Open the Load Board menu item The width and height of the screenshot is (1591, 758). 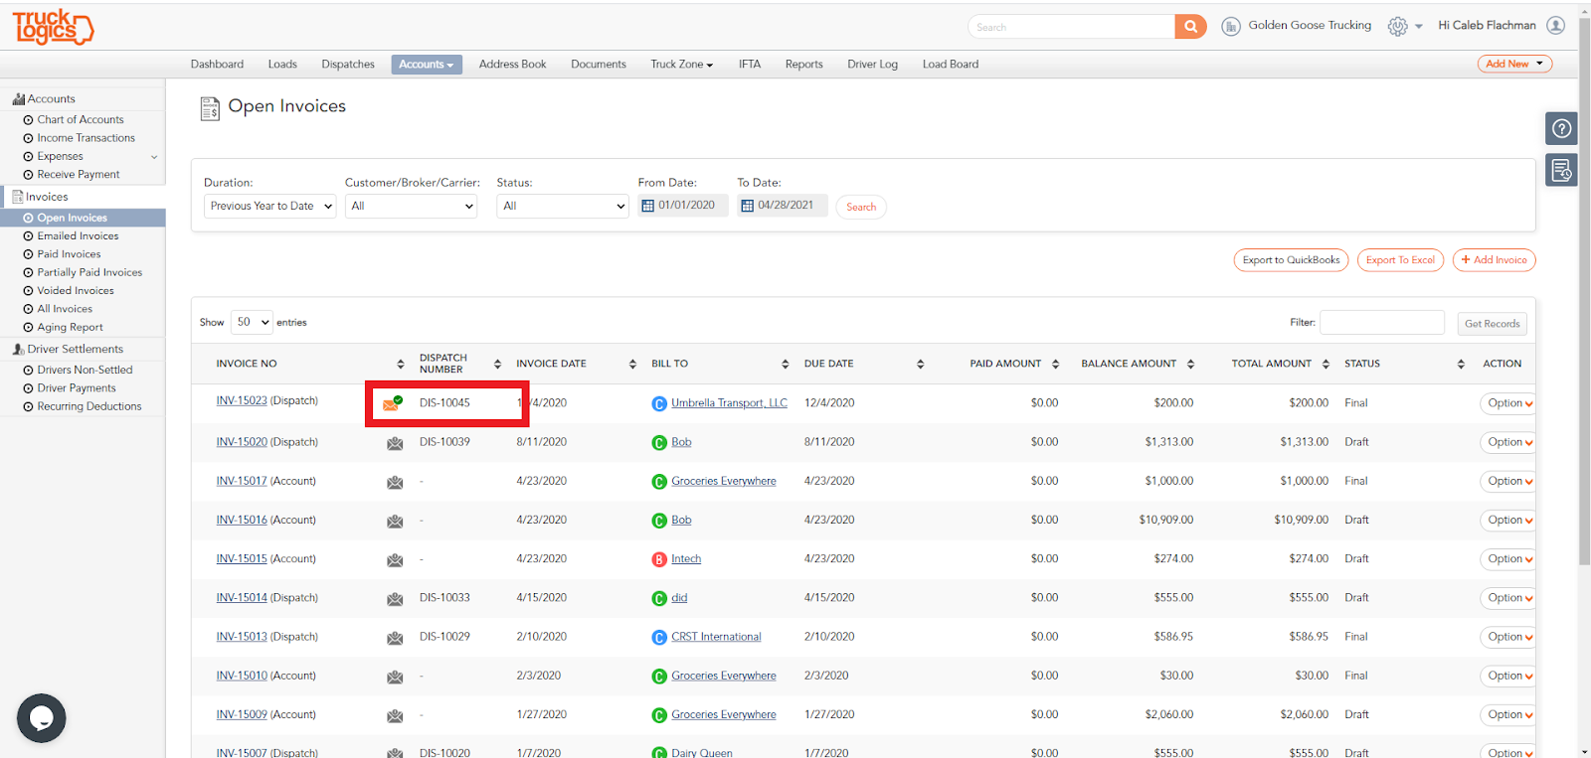(951, 65)
